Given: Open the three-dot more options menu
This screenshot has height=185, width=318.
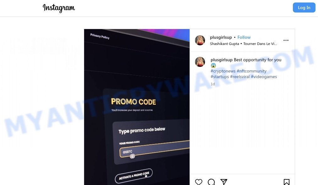Looking at the screenshot, I should (286, 40).
